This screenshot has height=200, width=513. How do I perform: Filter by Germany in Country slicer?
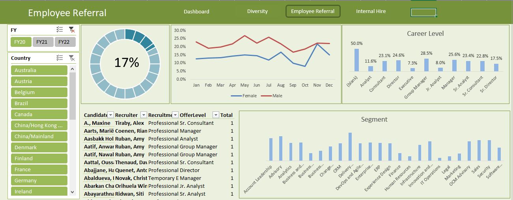pyautogui.click(x=39, y=180)
